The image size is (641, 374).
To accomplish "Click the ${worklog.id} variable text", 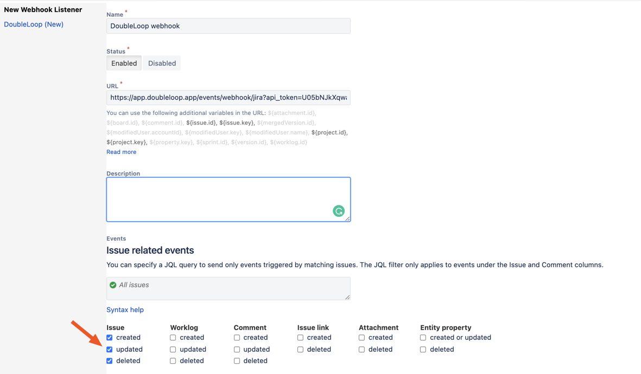I will click(289, 143).
